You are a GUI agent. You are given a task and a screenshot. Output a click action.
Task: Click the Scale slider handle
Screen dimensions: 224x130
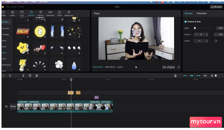coord(195,28)
